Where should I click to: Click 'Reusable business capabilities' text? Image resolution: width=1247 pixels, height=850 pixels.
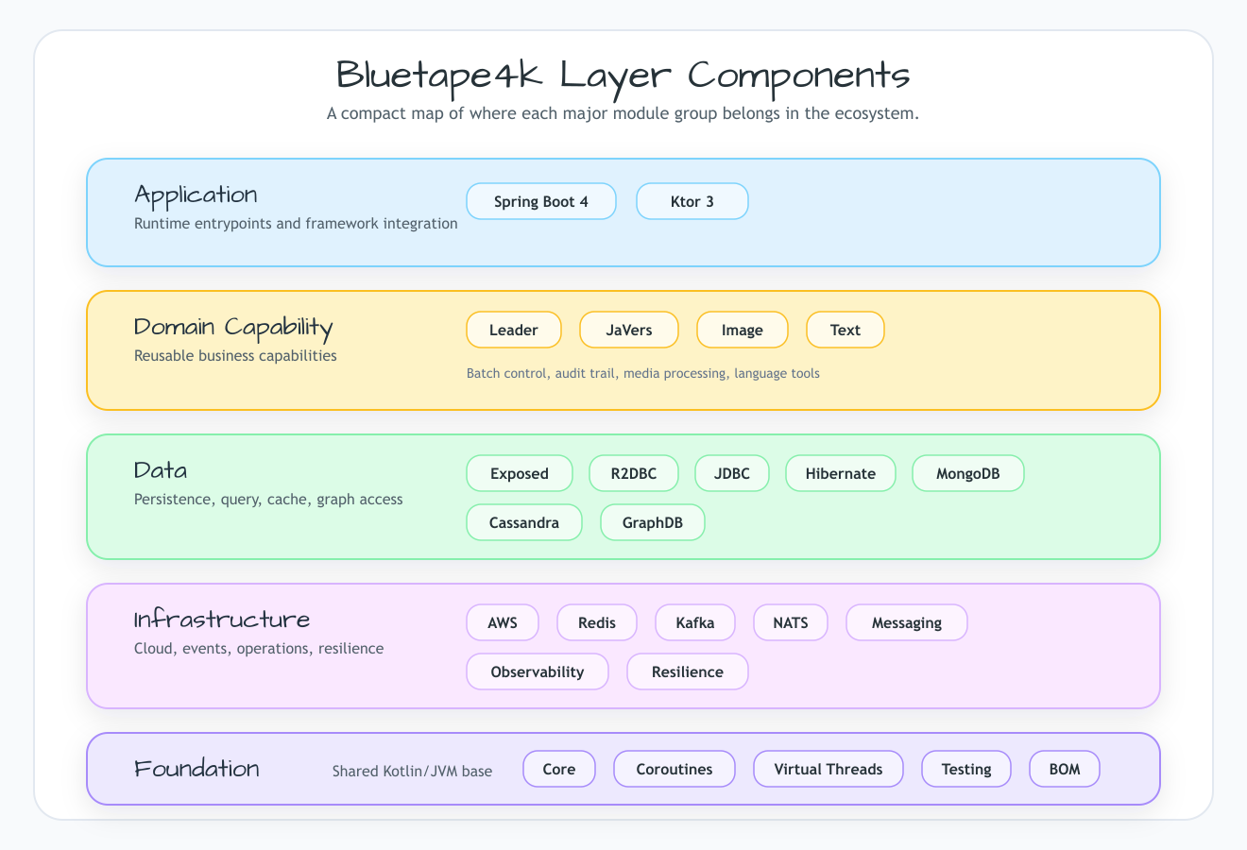coord(235,356)
